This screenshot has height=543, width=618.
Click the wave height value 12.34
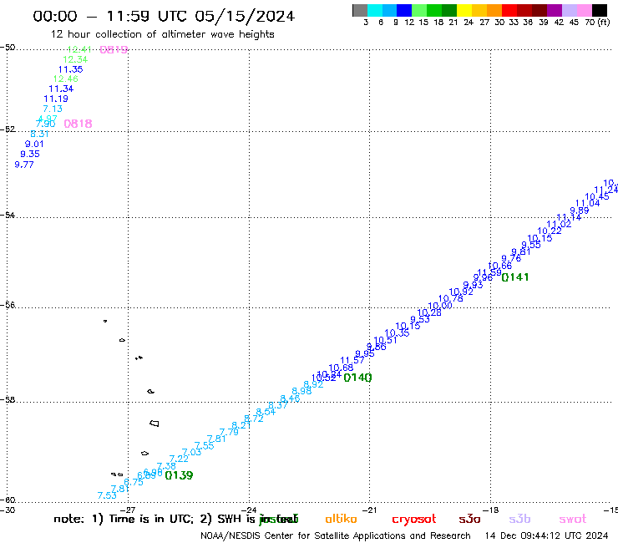coord(75,59)
